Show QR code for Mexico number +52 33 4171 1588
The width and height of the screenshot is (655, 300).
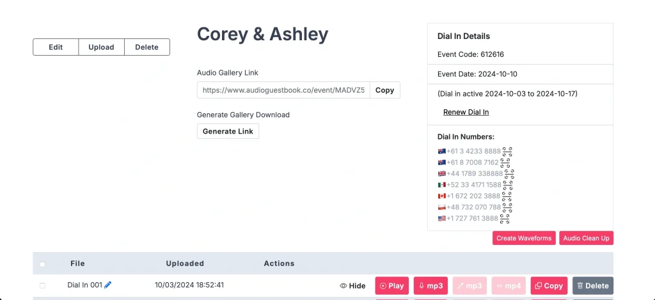tap(507, 185)
